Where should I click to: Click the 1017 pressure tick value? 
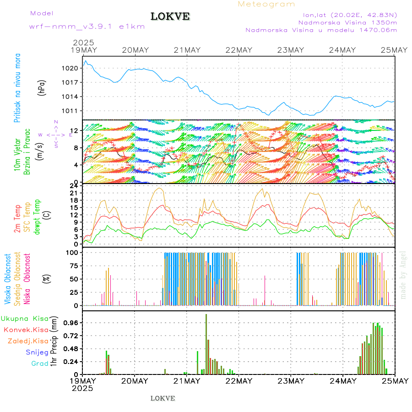tap(70, 82)
